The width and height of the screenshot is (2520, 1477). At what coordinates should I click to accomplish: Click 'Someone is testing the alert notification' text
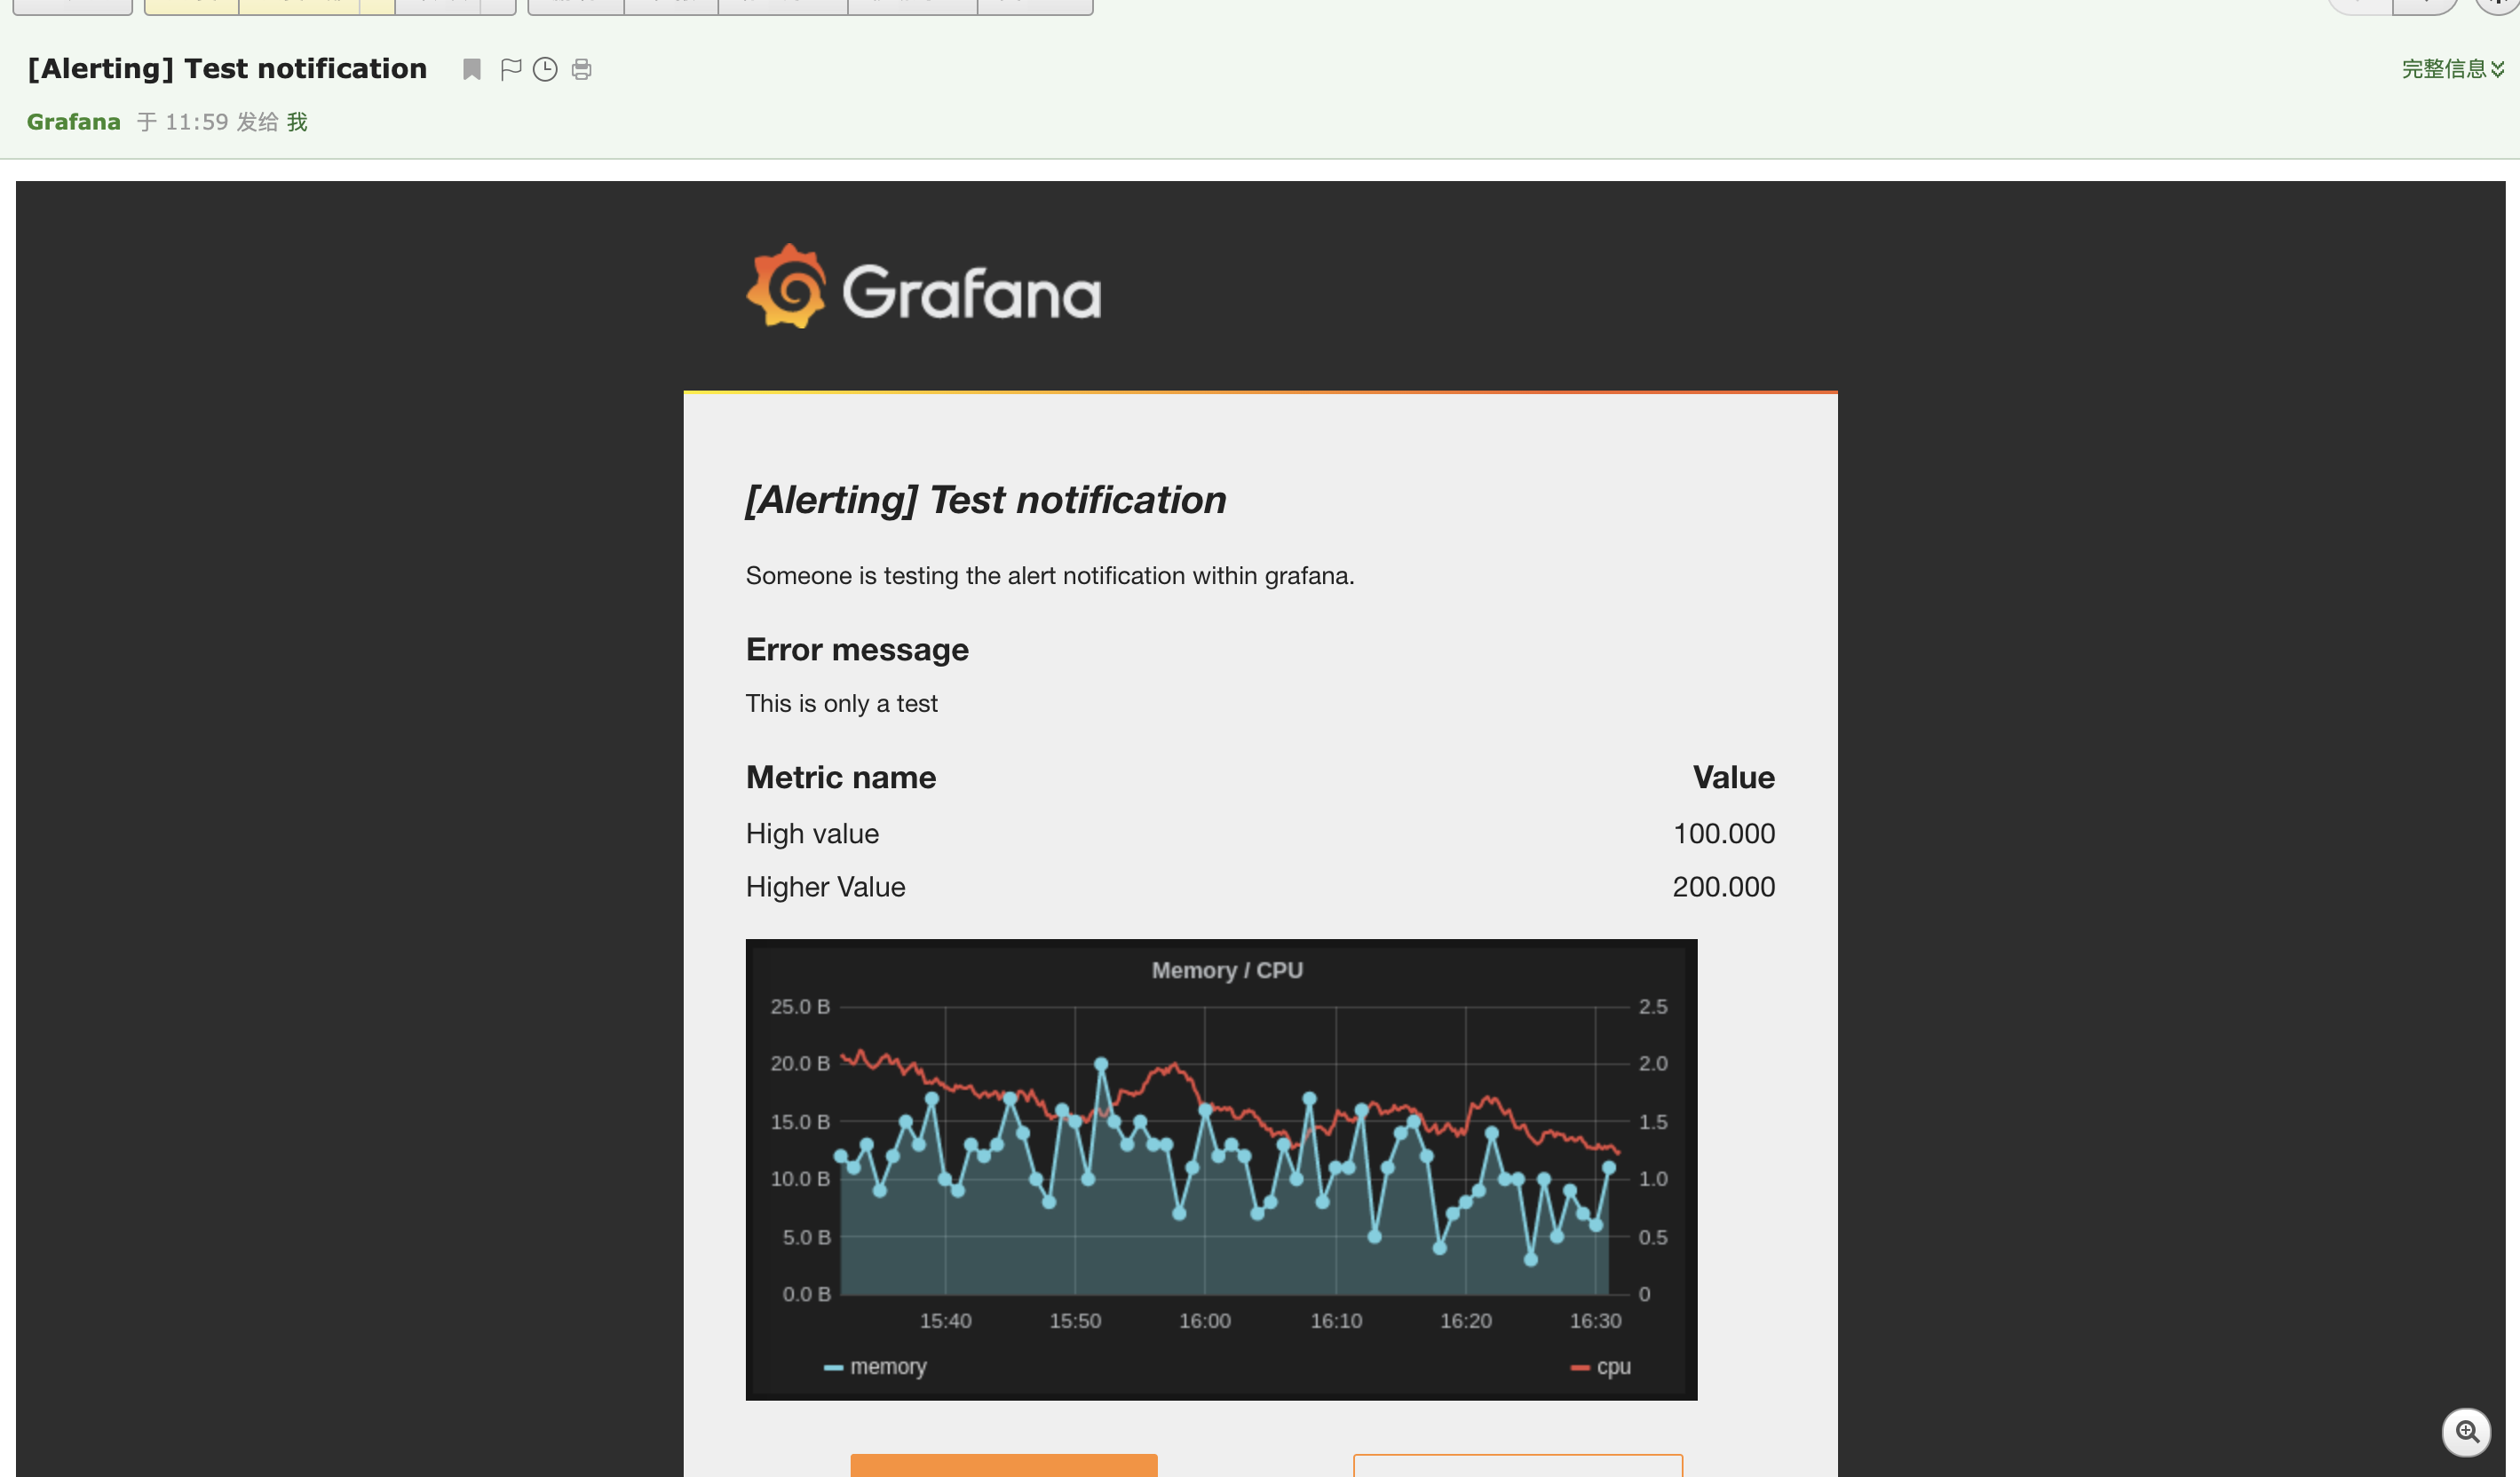1050,575
